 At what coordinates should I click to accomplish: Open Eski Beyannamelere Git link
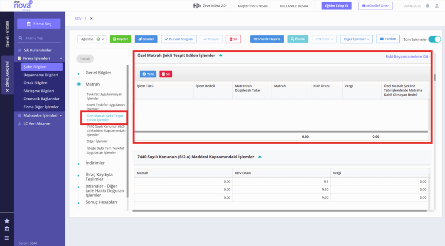click(408, 57)
